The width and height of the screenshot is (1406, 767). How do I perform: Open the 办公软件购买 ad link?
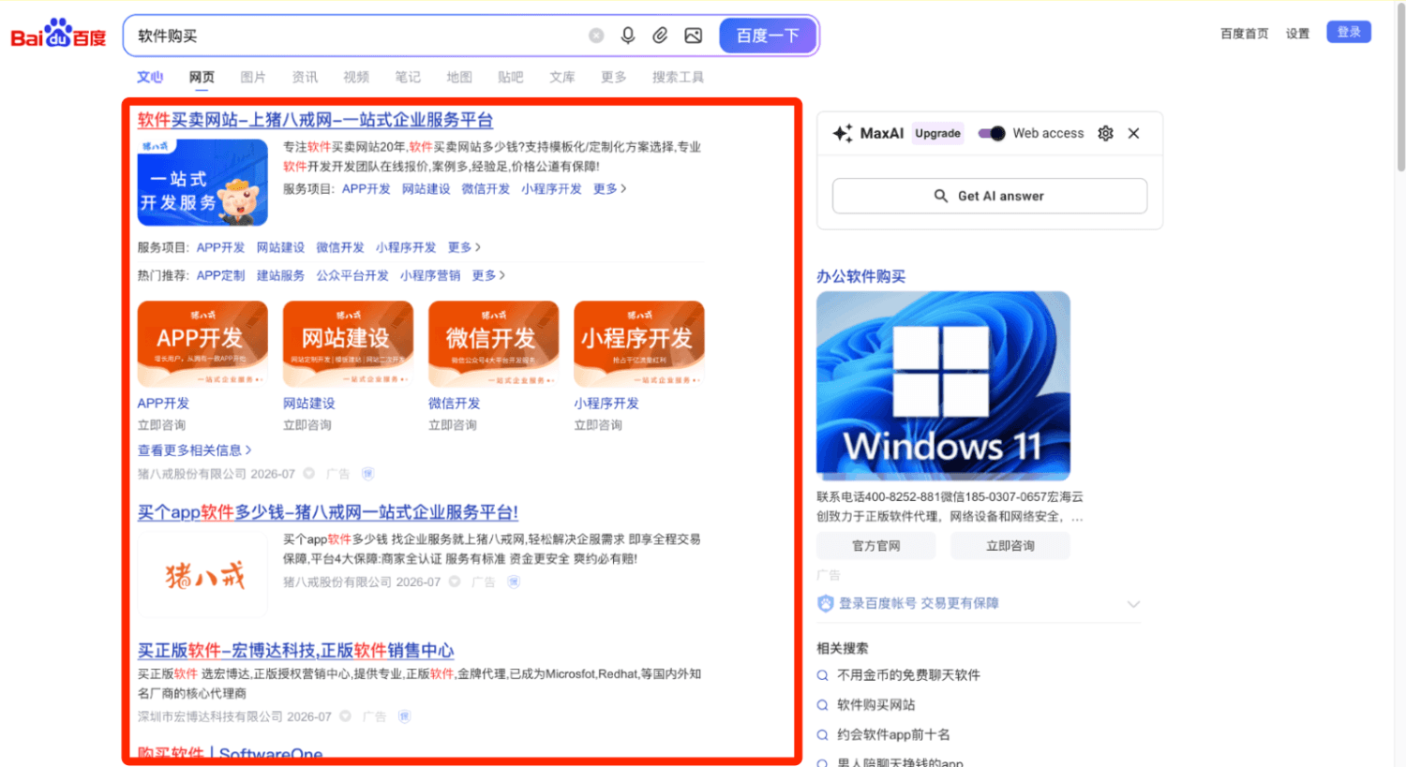[861, 276]
